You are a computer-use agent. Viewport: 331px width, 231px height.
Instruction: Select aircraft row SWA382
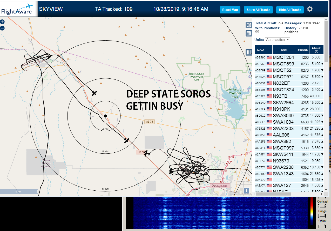(x=289, y=141)
